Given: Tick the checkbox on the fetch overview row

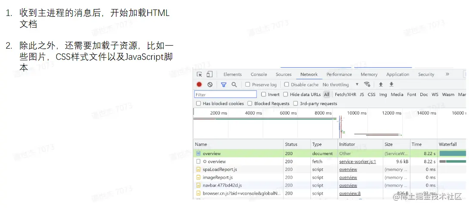Looking at the screenshot, I should [x=198, y=161].
